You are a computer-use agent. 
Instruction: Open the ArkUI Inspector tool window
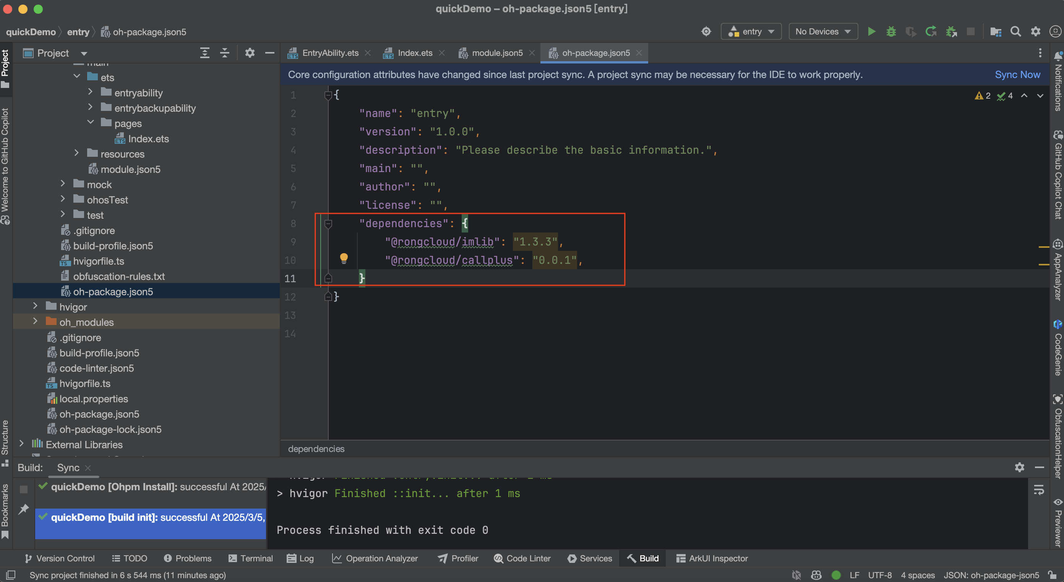coord(712,558)
